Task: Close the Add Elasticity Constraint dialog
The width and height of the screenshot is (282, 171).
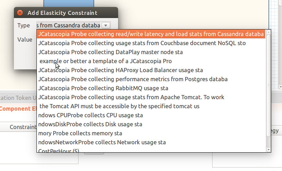Action: 20,13
